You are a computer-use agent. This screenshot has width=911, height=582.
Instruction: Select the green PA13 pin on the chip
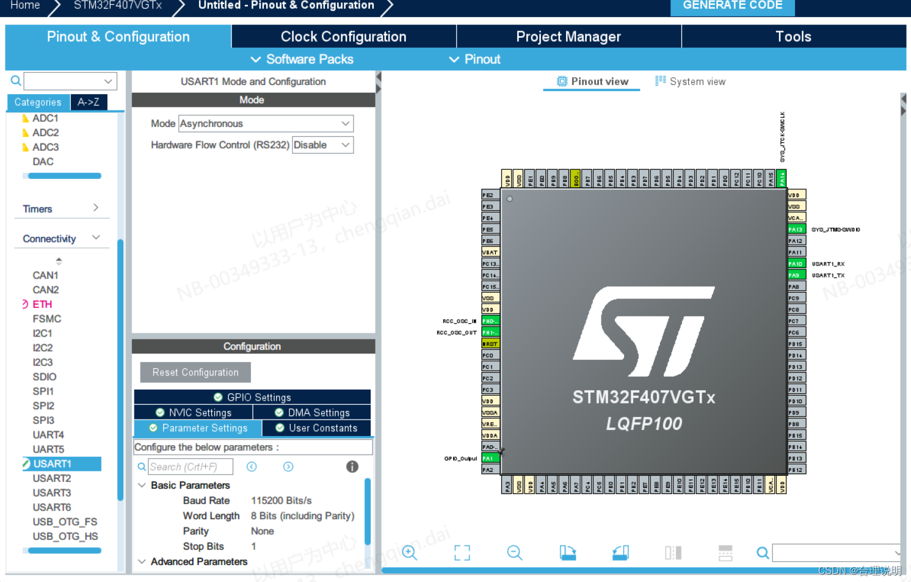pos(797,229)
